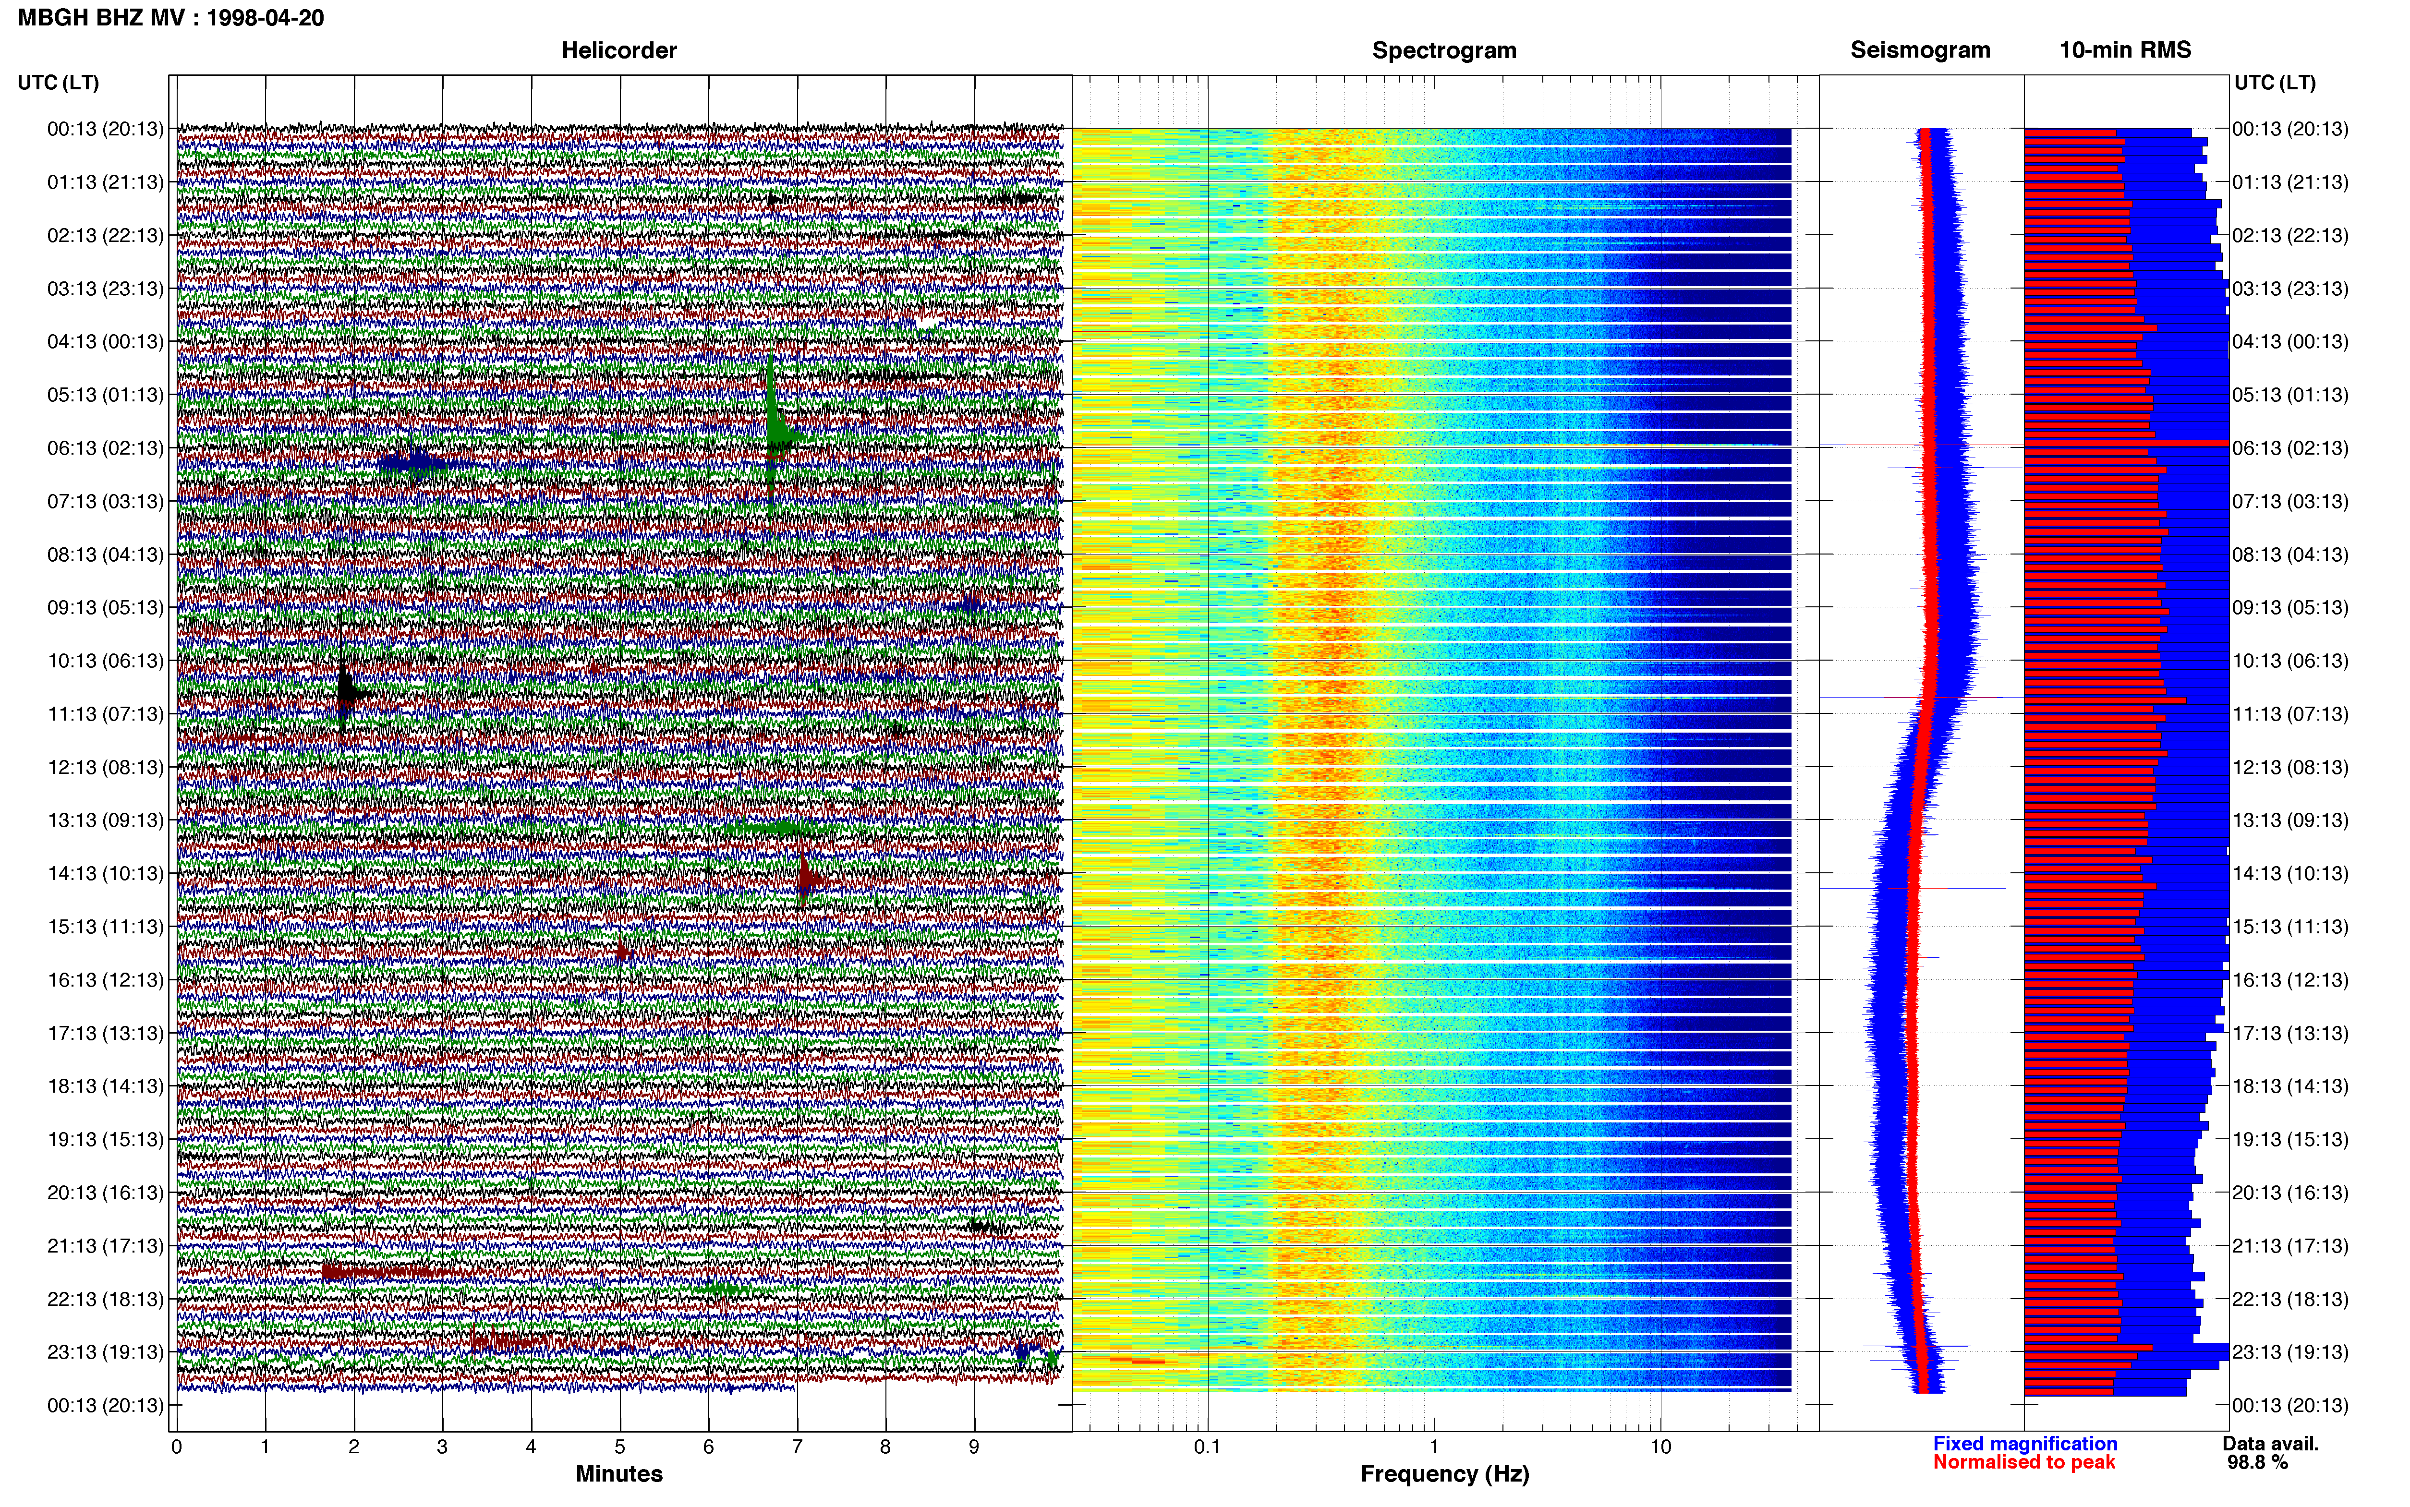
Task: Click the "4" tick on the minutes axis
Action: click(x=531, y=1446)
